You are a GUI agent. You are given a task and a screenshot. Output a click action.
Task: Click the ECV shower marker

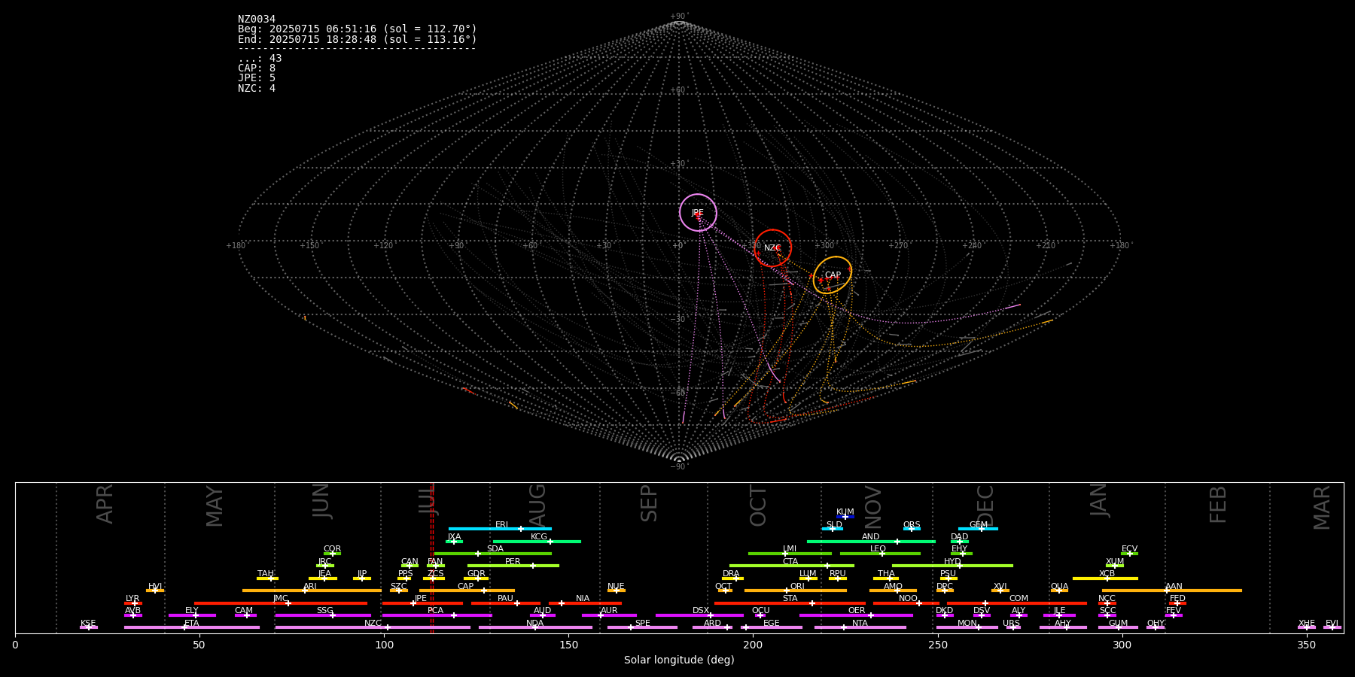click(1129, 554)
